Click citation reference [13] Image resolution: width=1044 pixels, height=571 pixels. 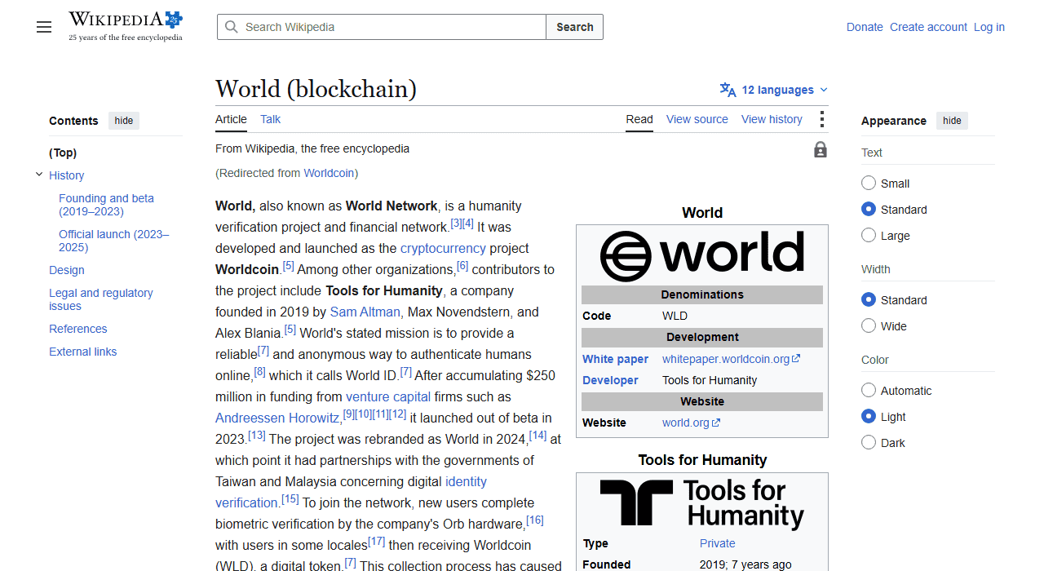pos(257,436)
